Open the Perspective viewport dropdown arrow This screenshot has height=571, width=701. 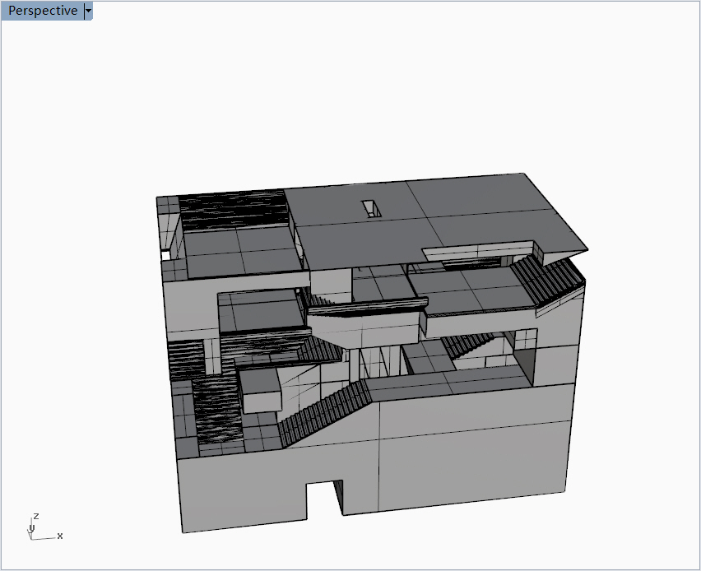click(x=89, y=11)
